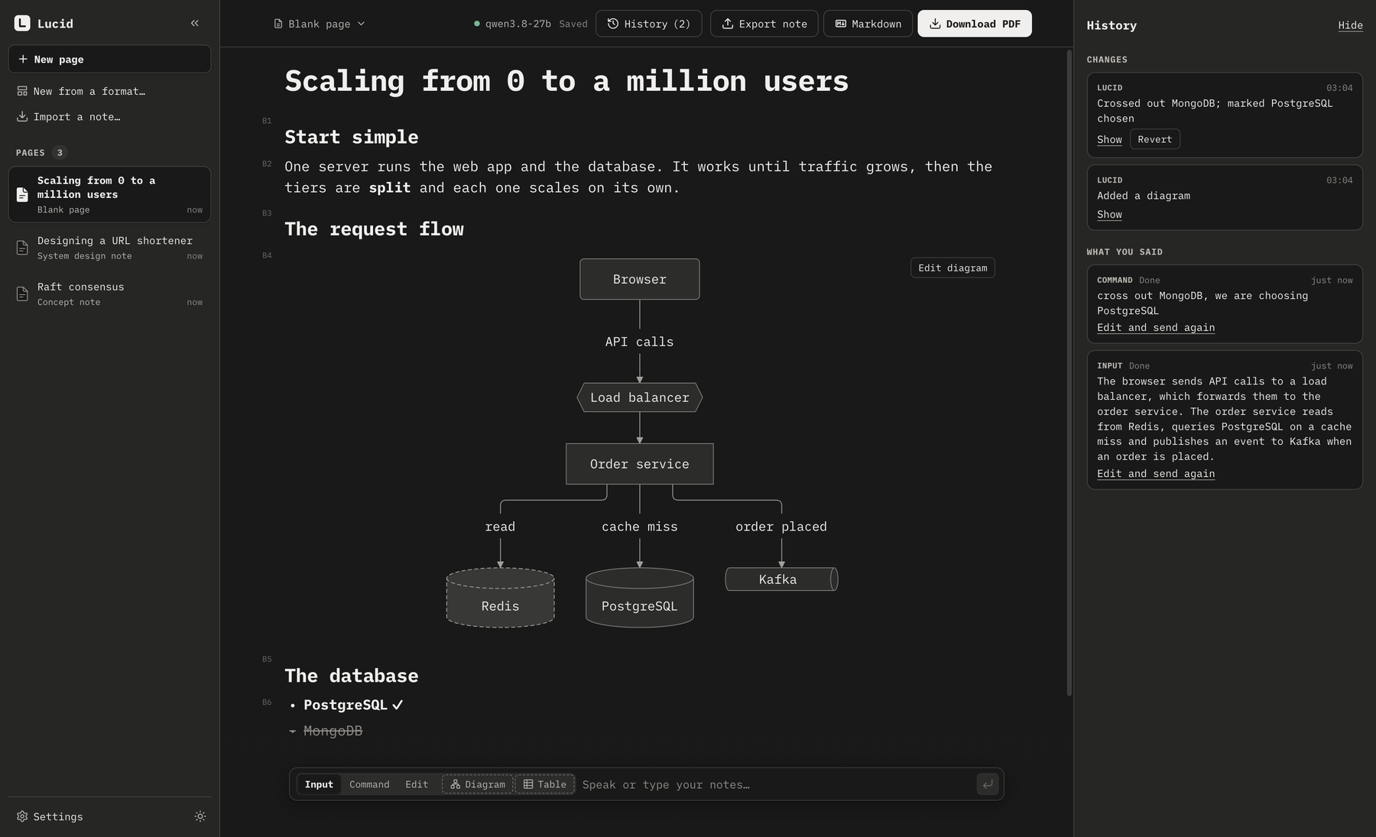Open History (2) panel button
This screenshot has height=837, width=1376.
coord(649,24)
